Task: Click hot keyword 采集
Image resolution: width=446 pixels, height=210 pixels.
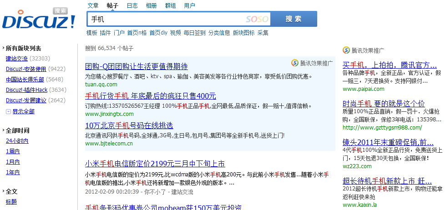Action: click(x=263, y=33)
